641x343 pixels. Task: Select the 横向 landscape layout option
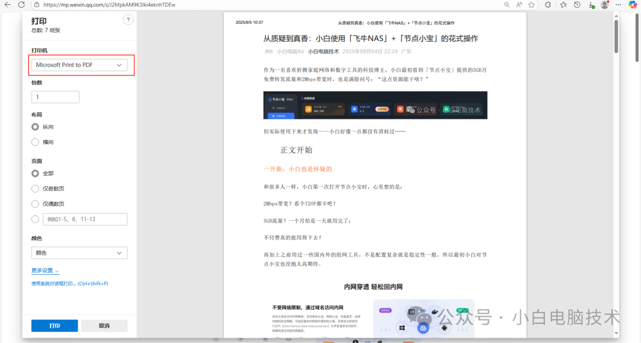[x=35, y=142]
